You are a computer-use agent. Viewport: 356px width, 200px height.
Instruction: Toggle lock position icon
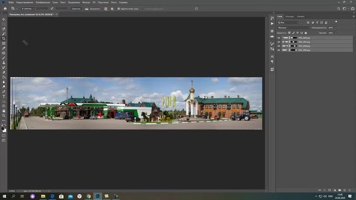[x=298, y=33]
